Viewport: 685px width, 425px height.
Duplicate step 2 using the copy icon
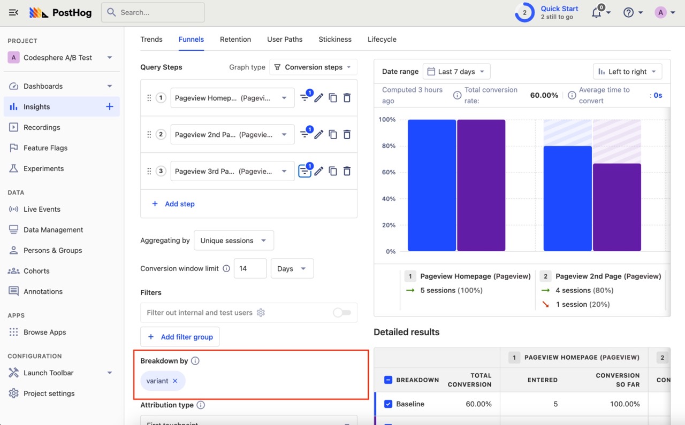coord(333,135)
